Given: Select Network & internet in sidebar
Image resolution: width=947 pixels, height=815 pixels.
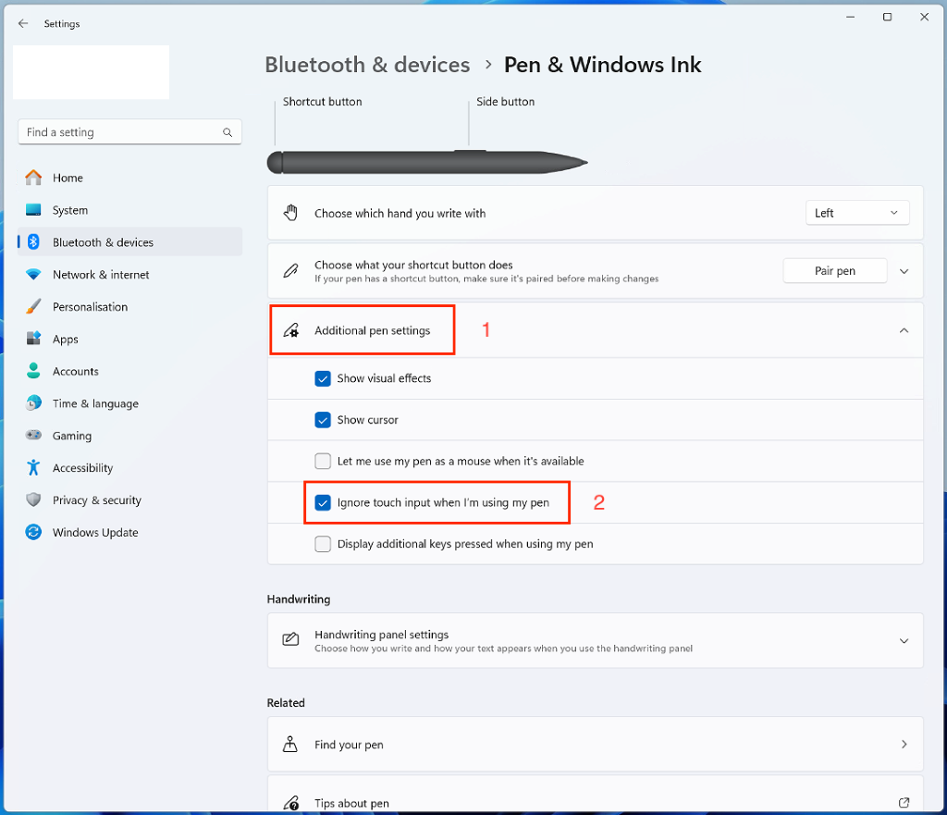Looking at the screenshot, I should tap(129, 274).
